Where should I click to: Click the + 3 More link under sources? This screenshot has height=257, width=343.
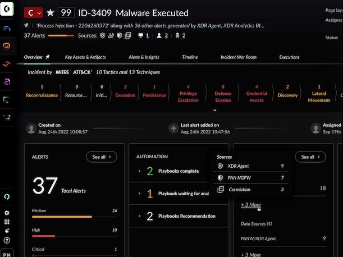point(250,205)
